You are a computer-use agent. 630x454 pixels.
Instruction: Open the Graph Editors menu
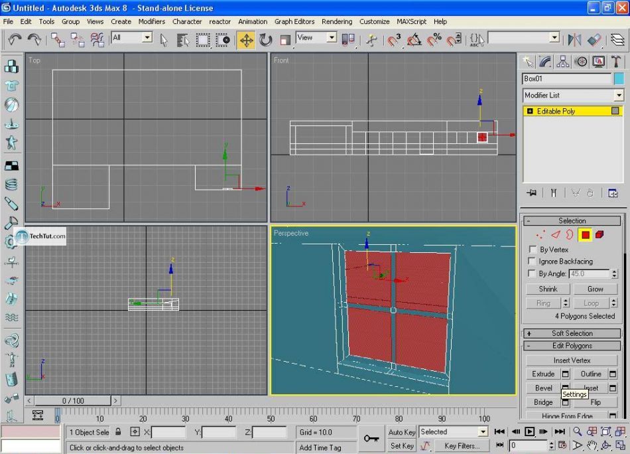pos(294,22)
